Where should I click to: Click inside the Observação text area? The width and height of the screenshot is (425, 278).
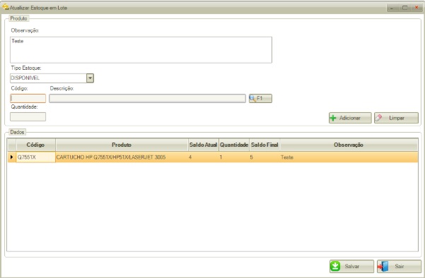(141, 50)
